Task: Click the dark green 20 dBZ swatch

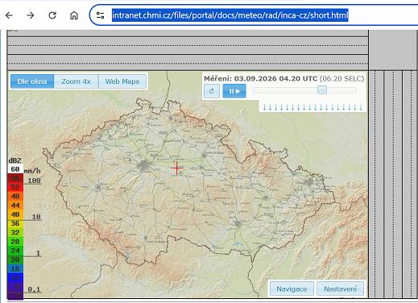Action: (15, 259)
